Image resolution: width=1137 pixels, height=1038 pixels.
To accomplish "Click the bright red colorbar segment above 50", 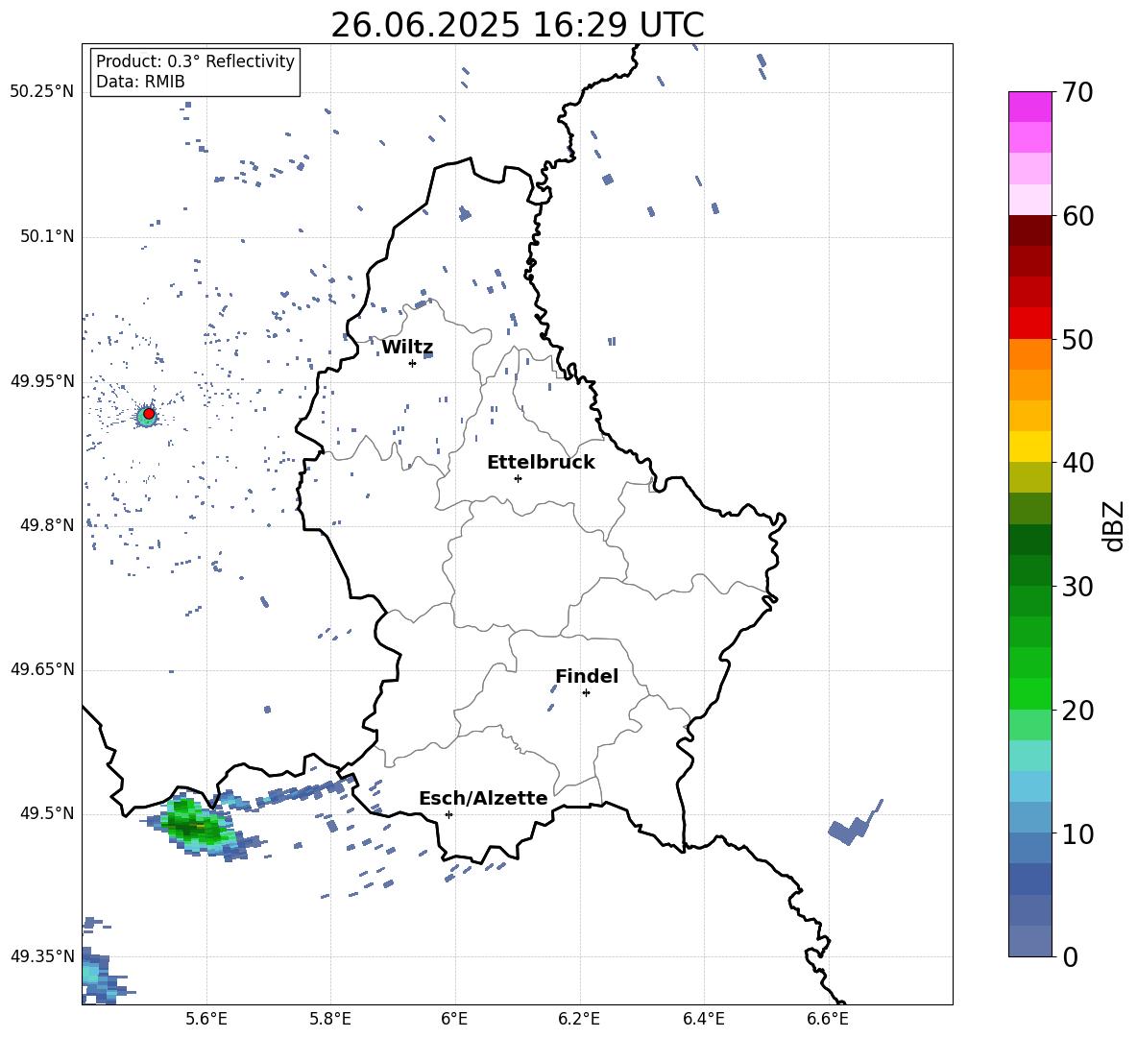I will coord(1030,324).
